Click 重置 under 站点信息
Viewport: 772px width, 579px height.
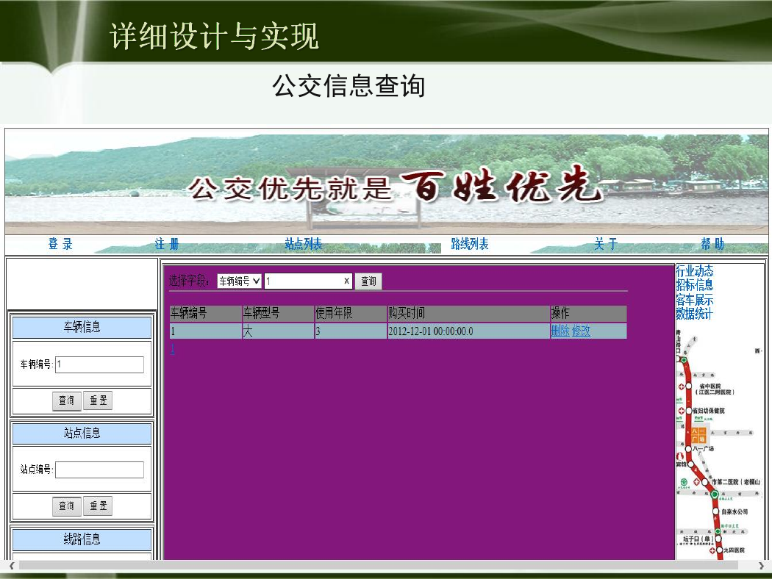coord(98,506)
